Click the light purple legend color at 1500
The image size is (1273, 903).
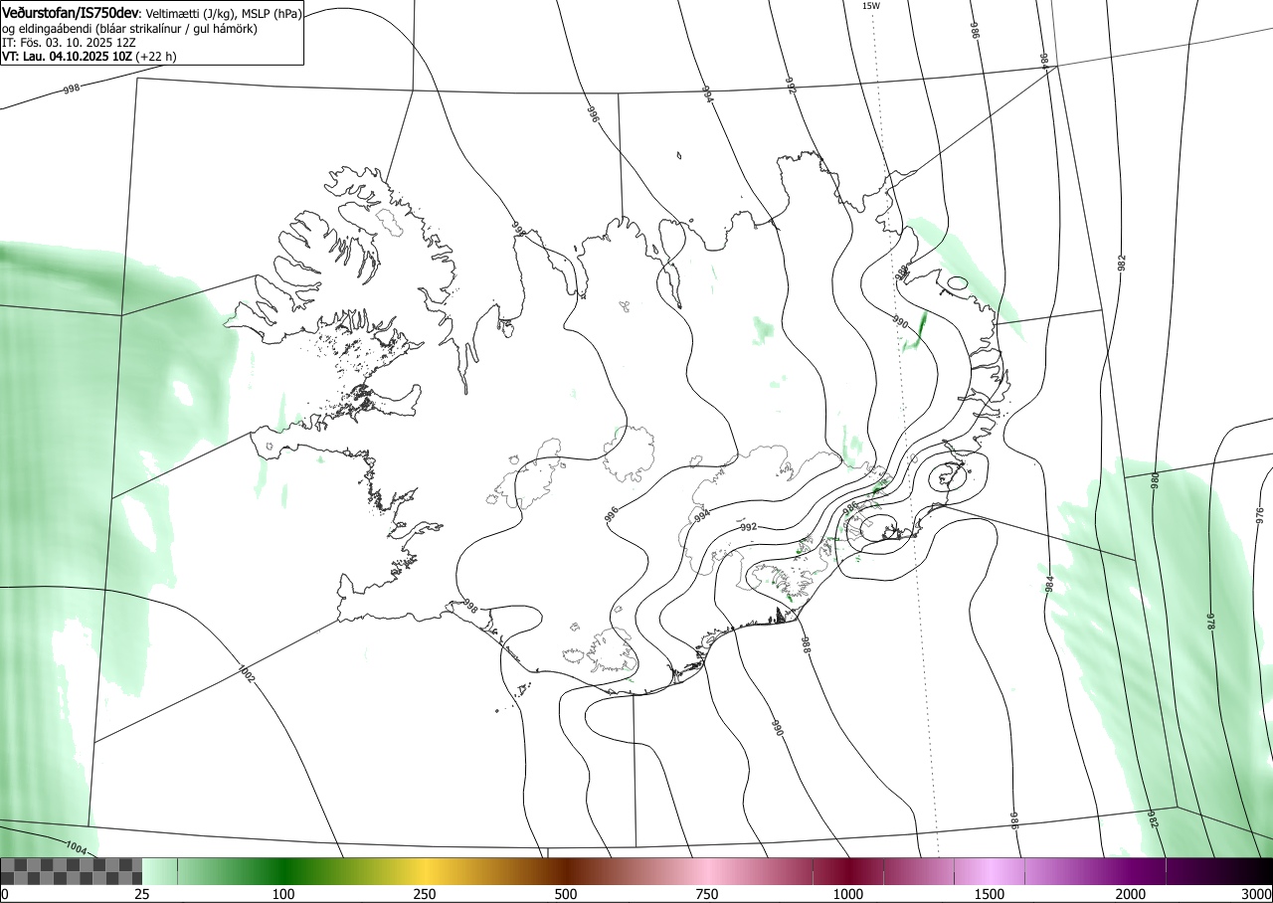click(990, 871)
